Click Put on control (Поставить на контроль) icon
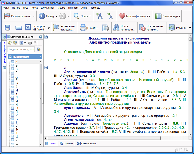 (143, 28)
